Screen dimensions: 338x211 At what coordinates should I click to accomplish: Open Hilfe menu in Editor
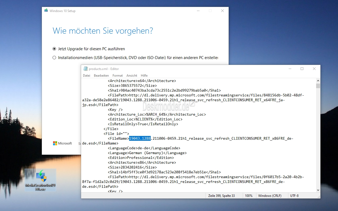144,76
